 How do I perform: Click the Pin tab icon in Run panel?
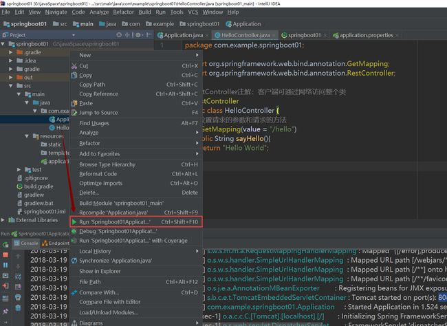[x=6, y=311]
